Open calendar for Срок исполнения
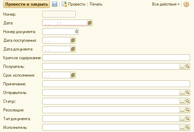 click(73, 75)
